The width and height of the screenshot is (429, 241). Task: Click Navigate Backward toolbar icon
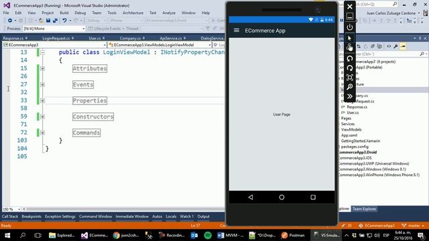pos(10,21)
